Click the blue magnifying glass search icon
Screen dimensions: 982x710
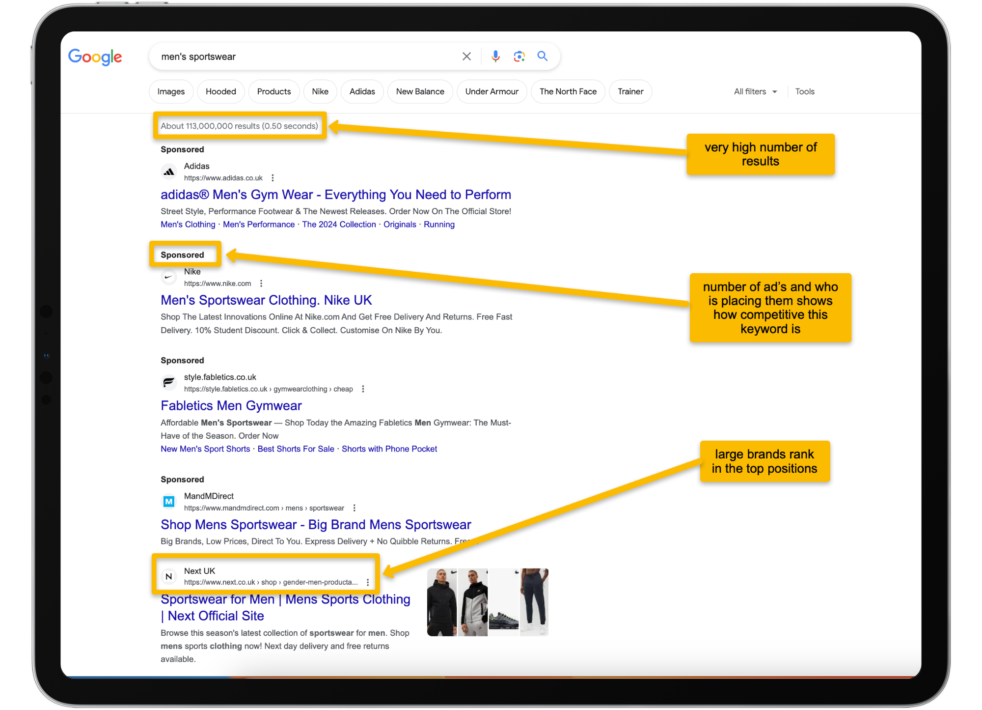coord(543,56)
